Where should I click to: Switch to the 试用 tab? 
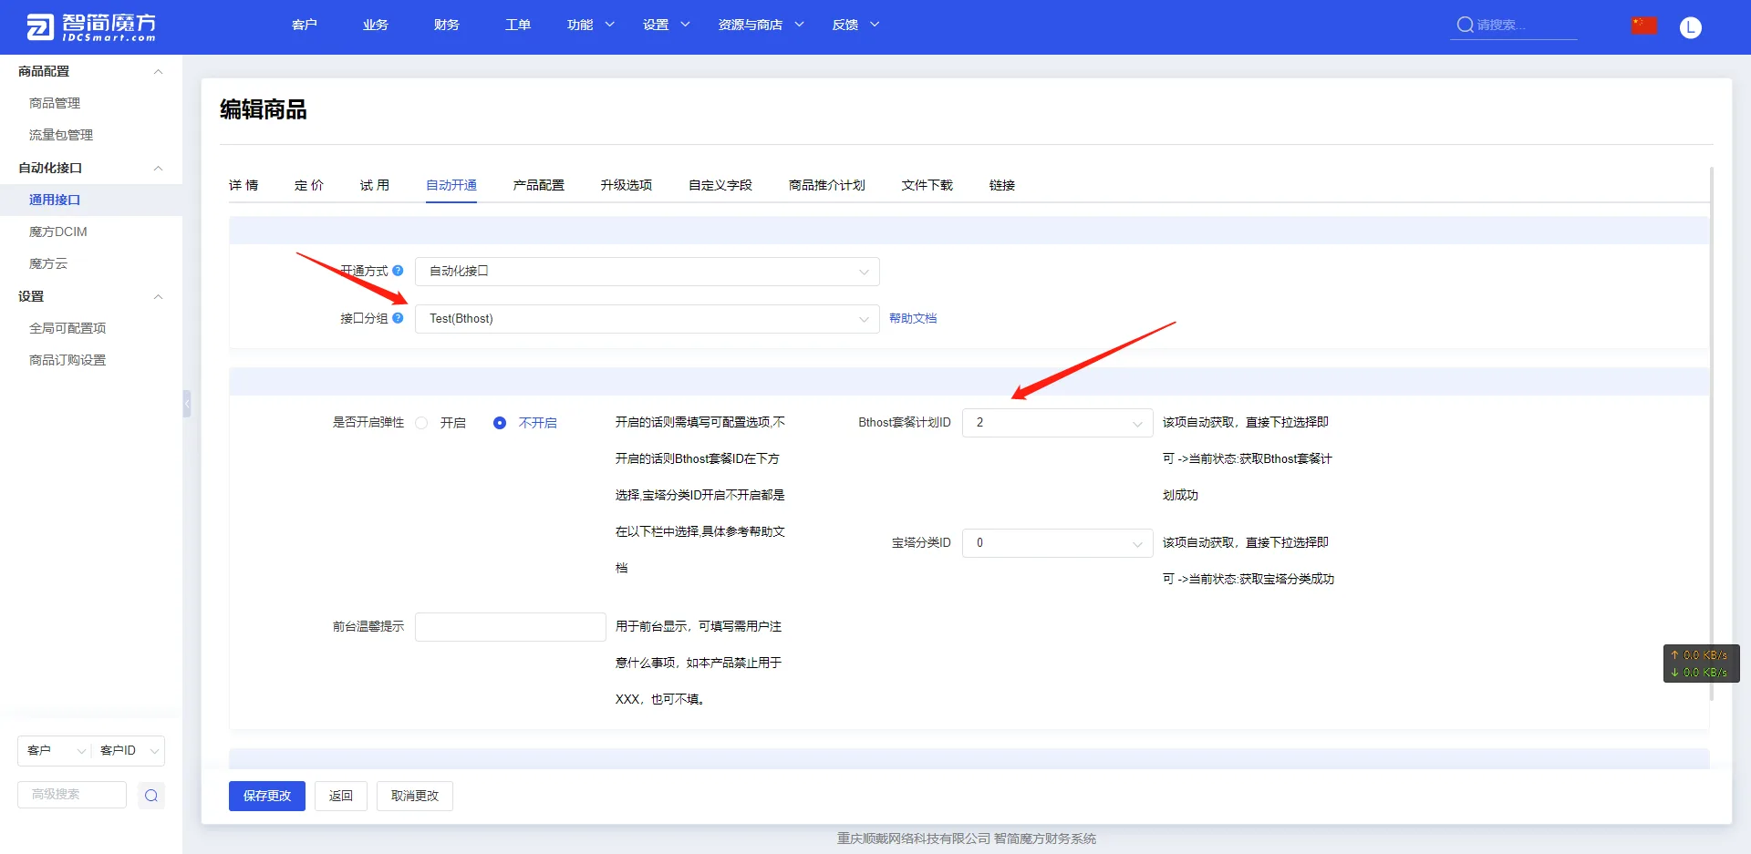click(x=375, y=185)
